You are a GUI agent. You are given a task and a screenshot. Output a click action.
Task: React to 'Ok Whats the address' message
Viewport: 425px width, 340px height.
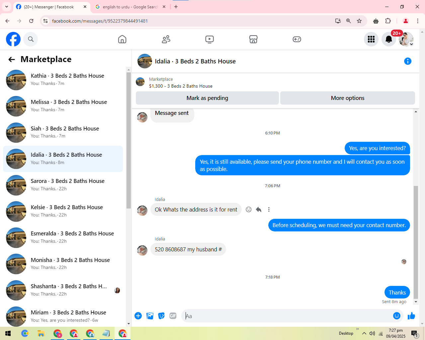click(248, 210)
